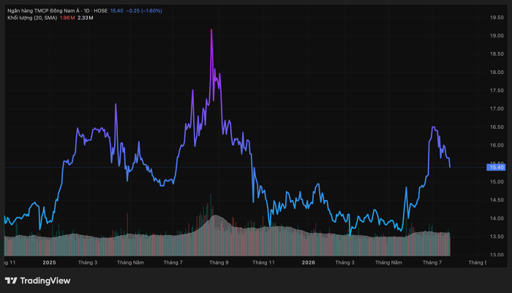512x293 pixels.
Task: Click the 2026 label on time axis
Action: tap(308, 262)
